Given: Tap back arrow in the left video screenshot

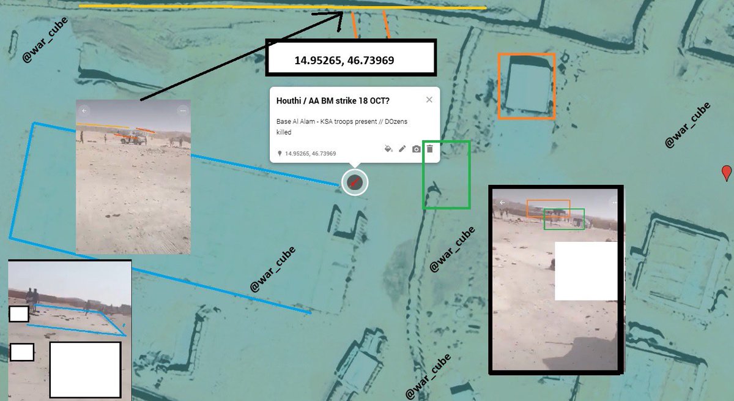Looking at the screenshot, I should pyautogui.click(x=84, y=111).
